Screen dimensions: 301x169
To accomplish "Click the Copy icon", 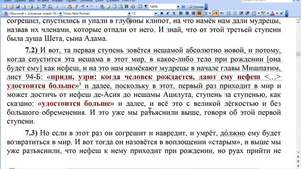I will pyautogui.click(x=63, y=7).
